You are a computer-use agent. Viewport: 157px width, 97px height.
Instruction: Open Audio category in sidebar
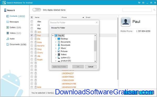pyautogui.click(x=10, y=39)
